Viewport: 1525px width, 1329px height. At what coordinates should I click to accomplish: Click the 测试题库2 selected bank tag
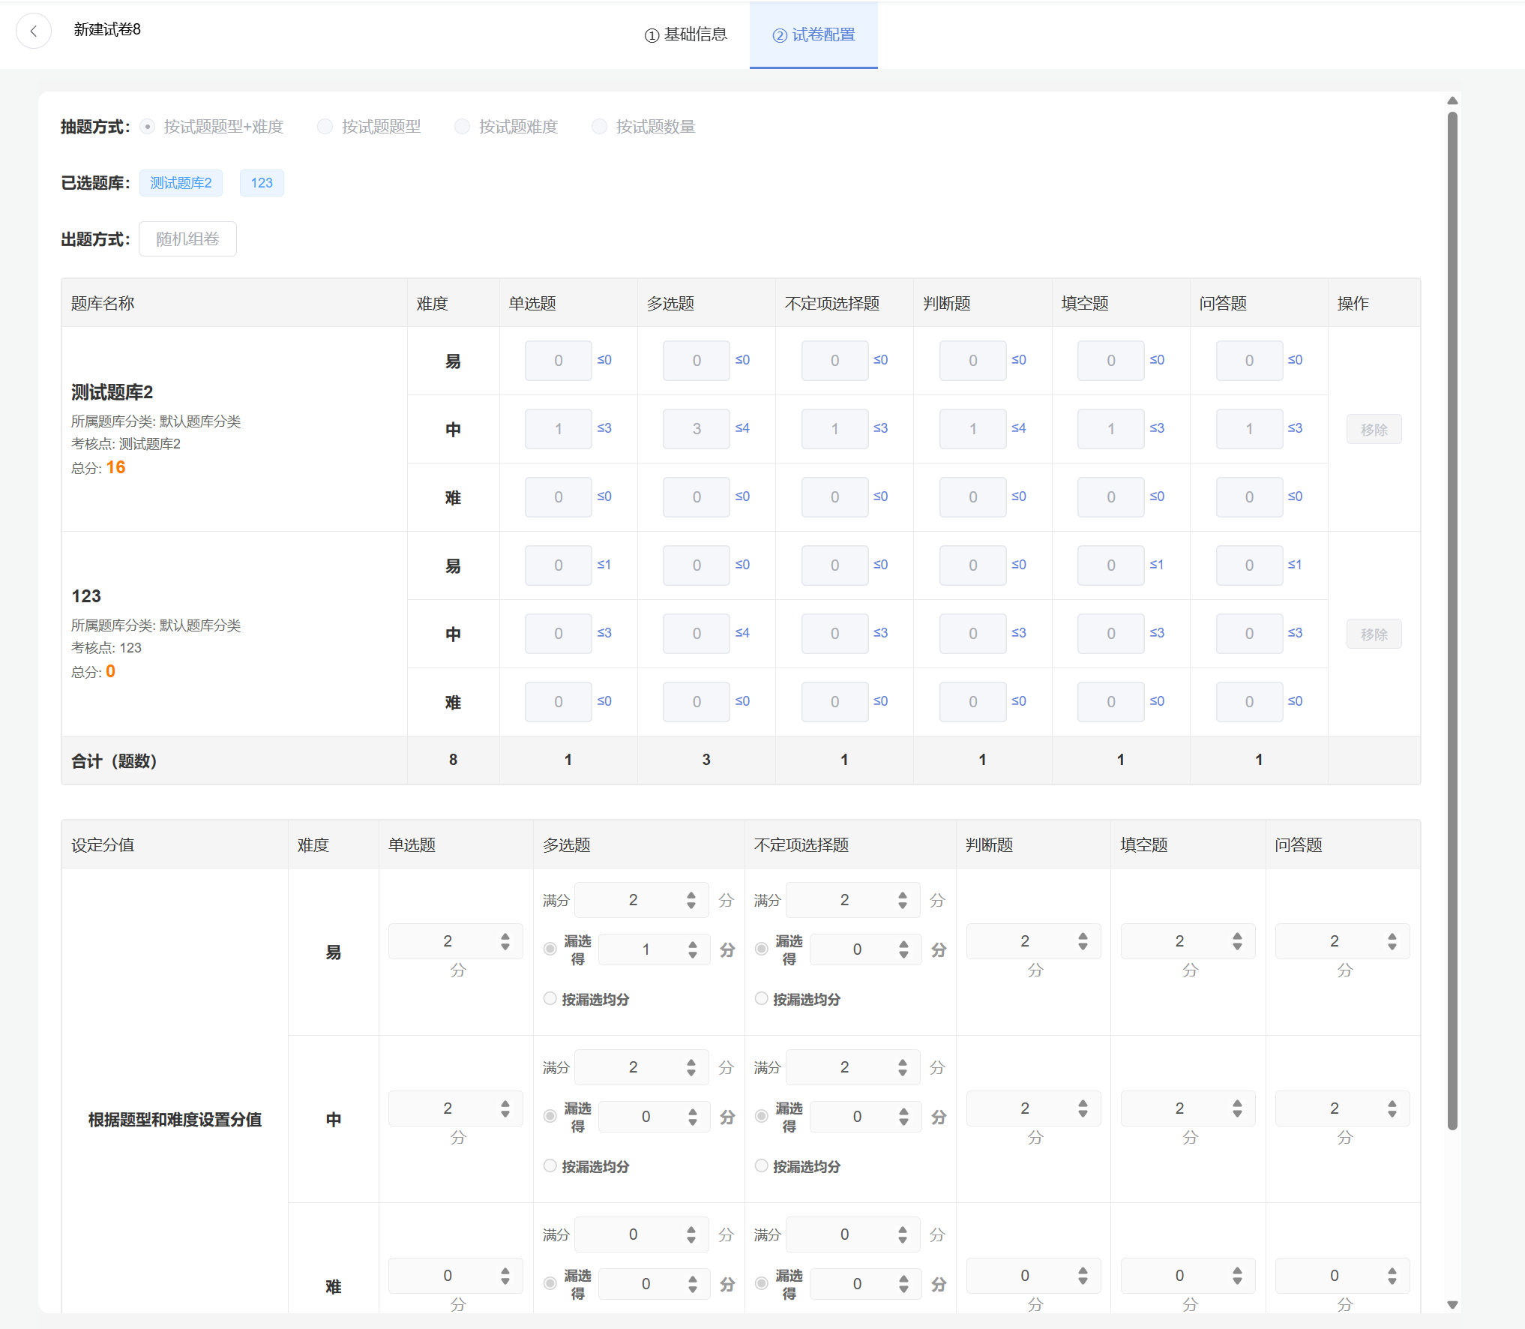181,183
